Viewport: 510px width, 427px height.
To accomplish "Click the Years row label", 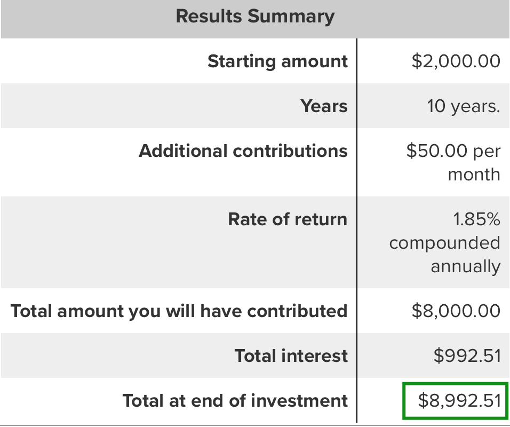I will (324, 106).
